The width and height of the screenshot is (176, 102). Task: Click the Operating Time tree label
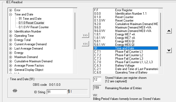(24, 36)
